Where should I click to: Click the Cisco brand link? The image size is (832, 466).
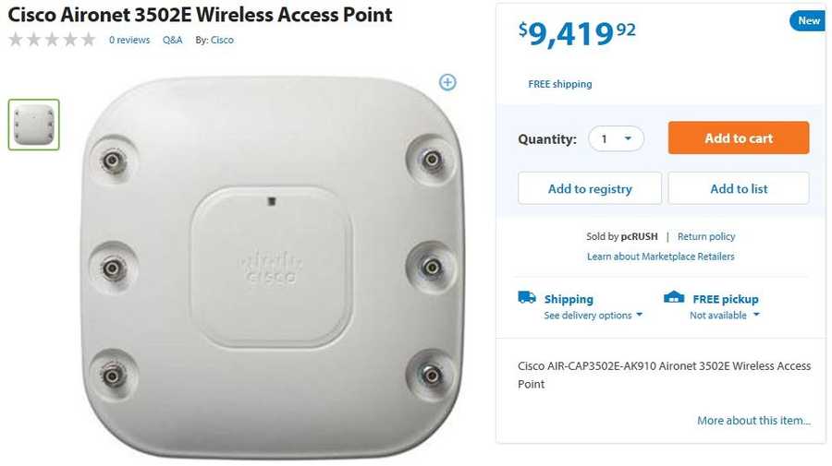222,41
